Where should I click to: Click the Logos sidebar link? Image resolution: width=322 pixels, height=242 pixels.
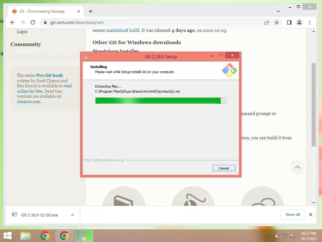click(22, 32)
